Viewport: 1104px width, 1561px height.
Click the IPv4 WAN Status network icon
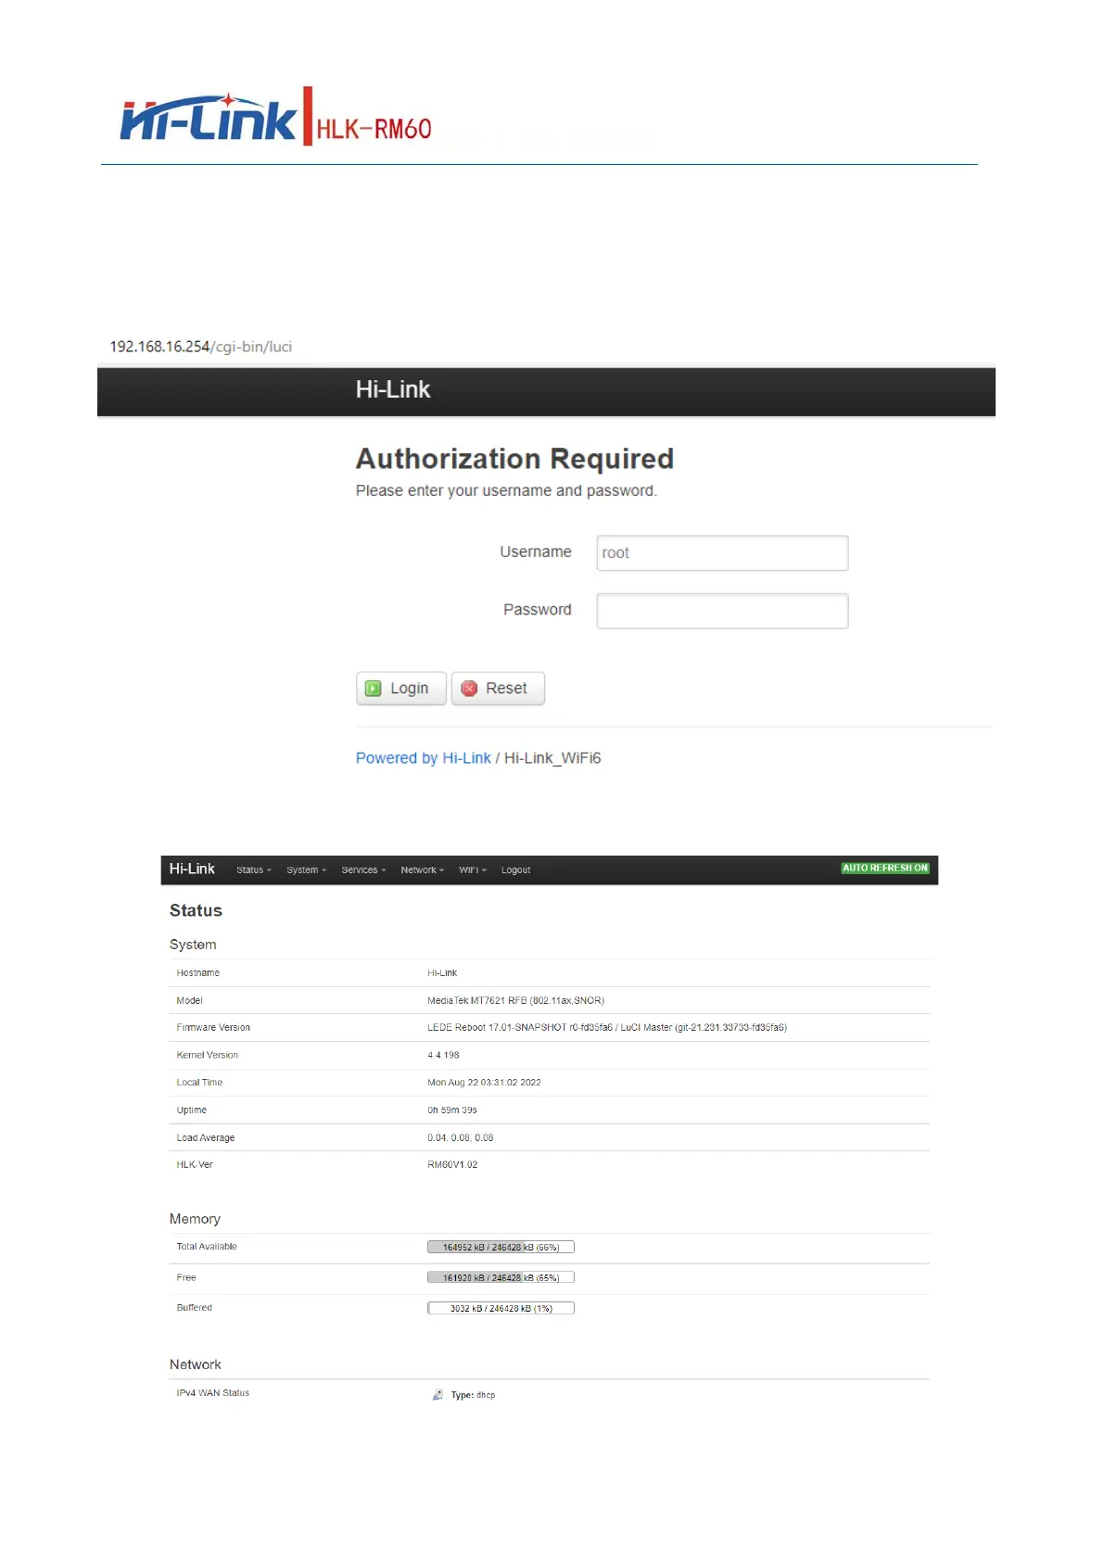438,1395
